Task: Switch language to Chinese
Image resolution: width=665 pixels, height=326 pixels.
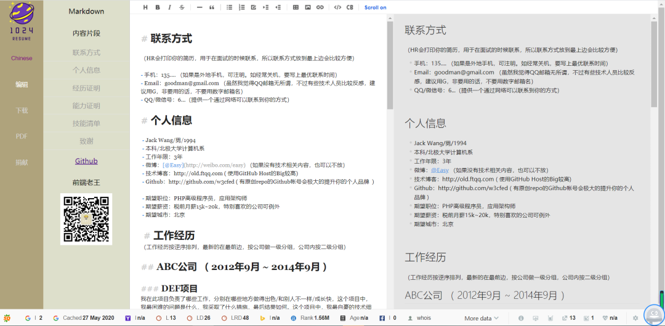Action: coord(22,58)
